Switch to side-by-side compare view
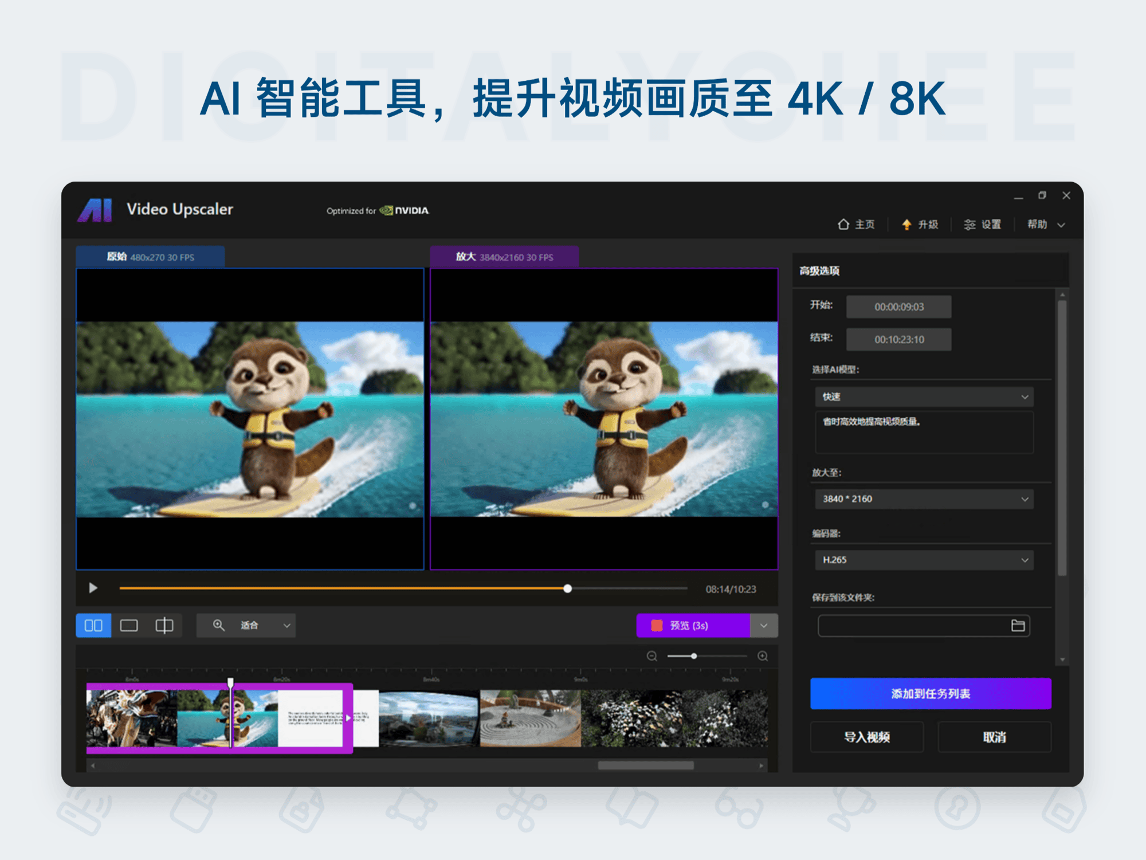This screenshot has height=860, width=1146. point(93,625)
